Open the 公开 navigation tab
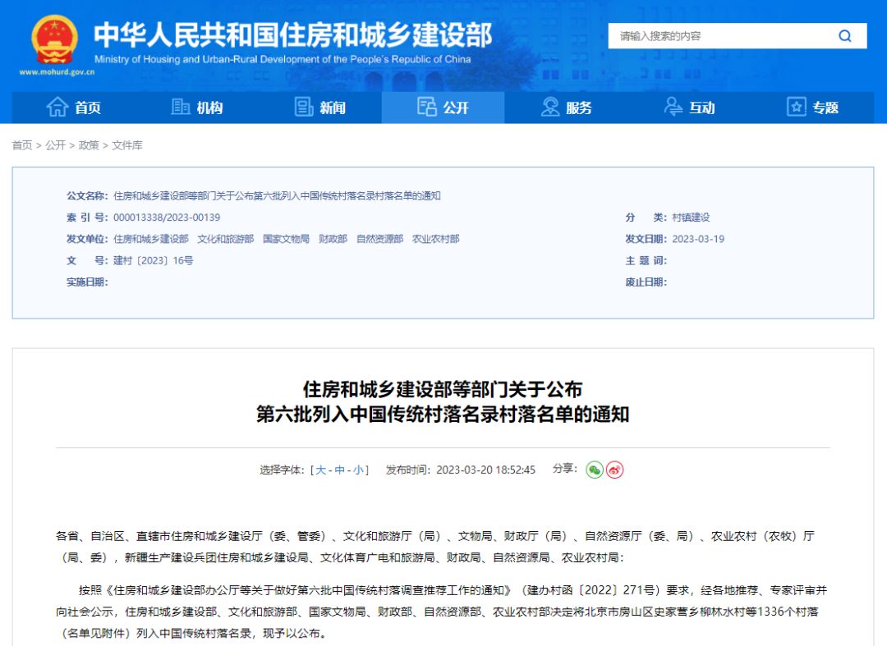 tap(443, 108)
